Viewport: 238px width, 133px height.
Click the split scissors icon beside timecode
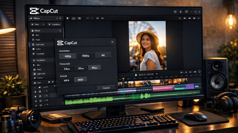pos(157,74)
